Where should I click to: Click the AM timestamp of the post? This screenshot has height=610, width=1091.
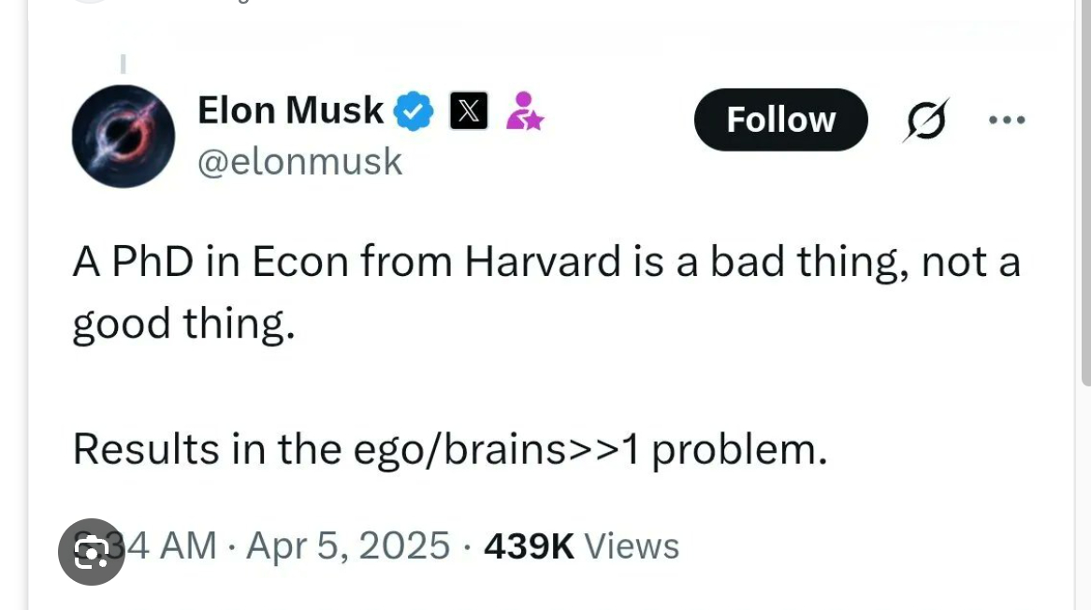coord(168,545)
